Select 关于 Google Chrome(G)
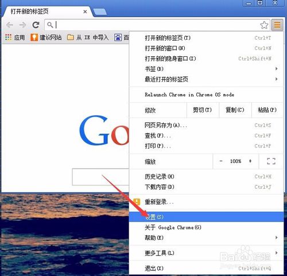 (x=206, y=227)
